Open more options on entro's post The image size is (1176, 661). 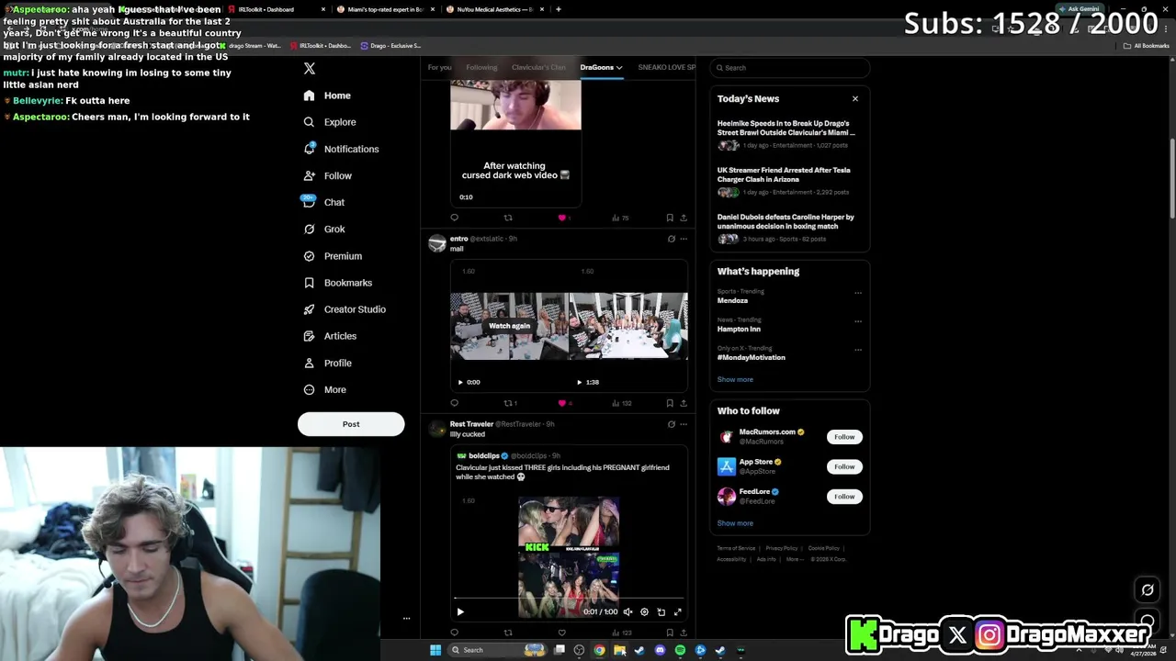(683, 239)
